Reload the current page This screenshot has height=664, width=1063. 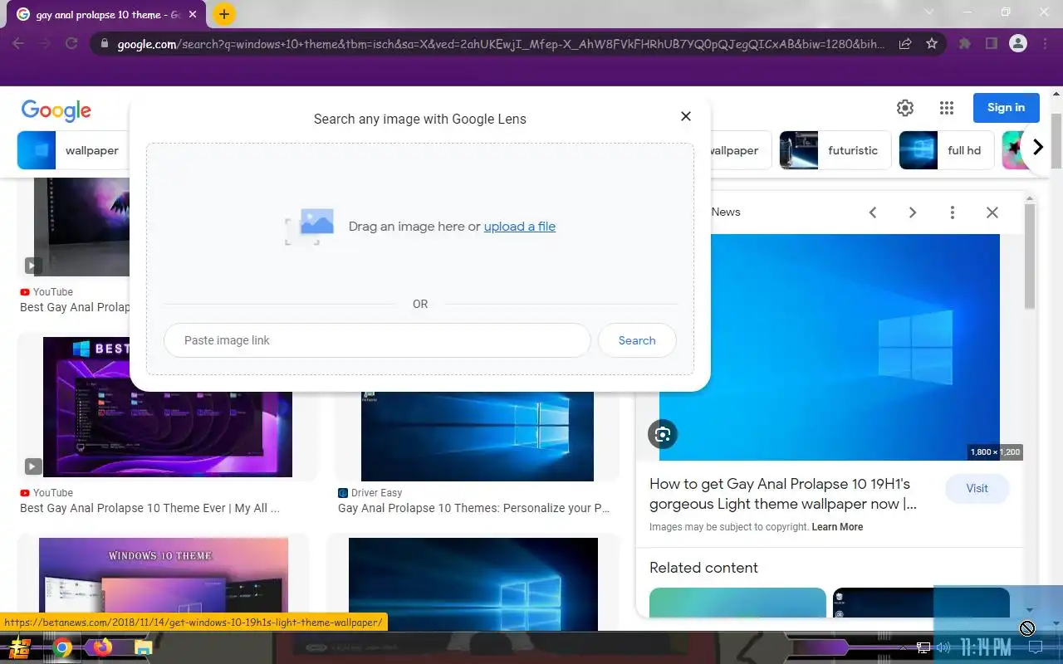[x=71, y=44]
